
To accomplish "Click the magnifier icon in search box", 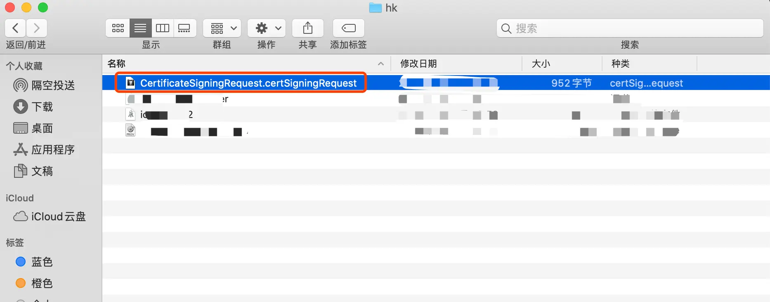I will coord(506,28).
